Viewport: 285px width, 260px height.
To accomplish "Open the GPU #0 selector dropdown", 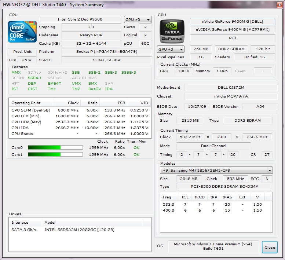I will click(171, 49).
